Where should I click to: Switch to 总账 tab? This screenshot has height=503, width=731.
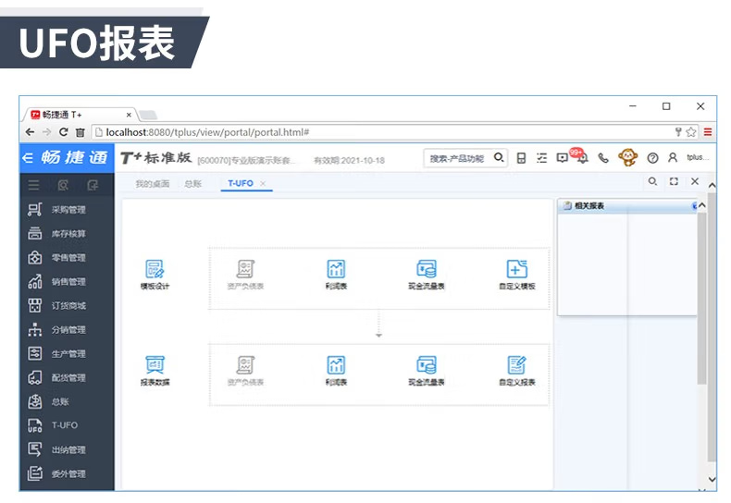click(x=193, y=183)
